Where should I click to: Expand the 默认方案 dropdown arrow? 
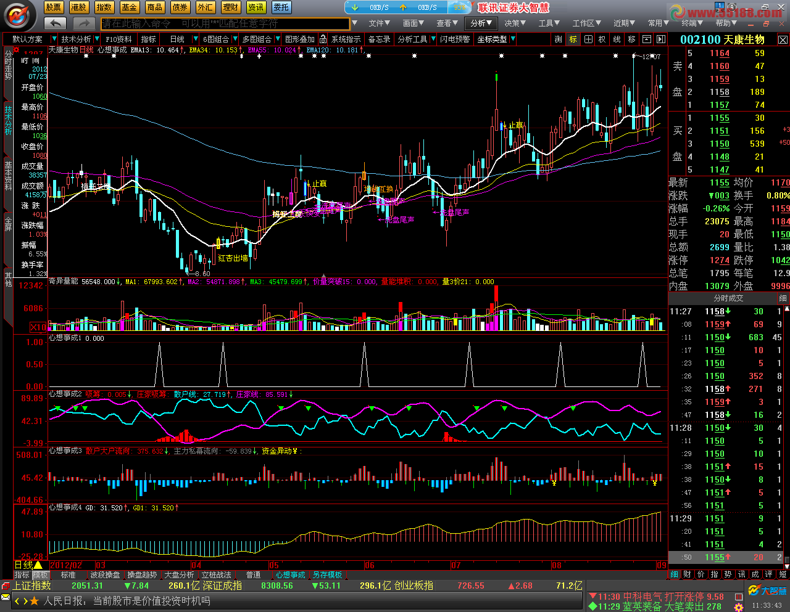(54, 39)
